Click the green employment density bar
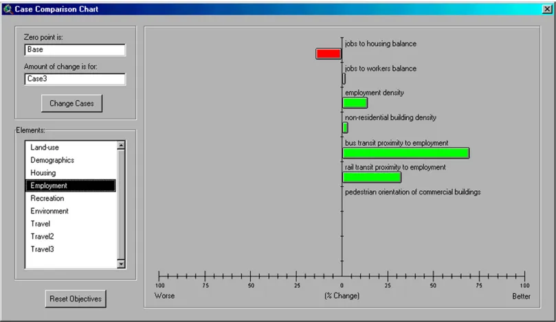 point(355,103)
